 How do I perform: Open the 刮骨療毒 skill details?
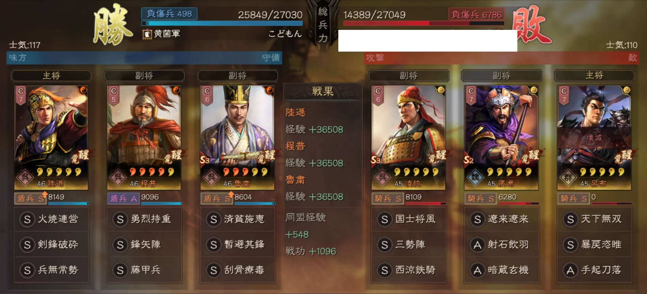click(x=237, y=270)
